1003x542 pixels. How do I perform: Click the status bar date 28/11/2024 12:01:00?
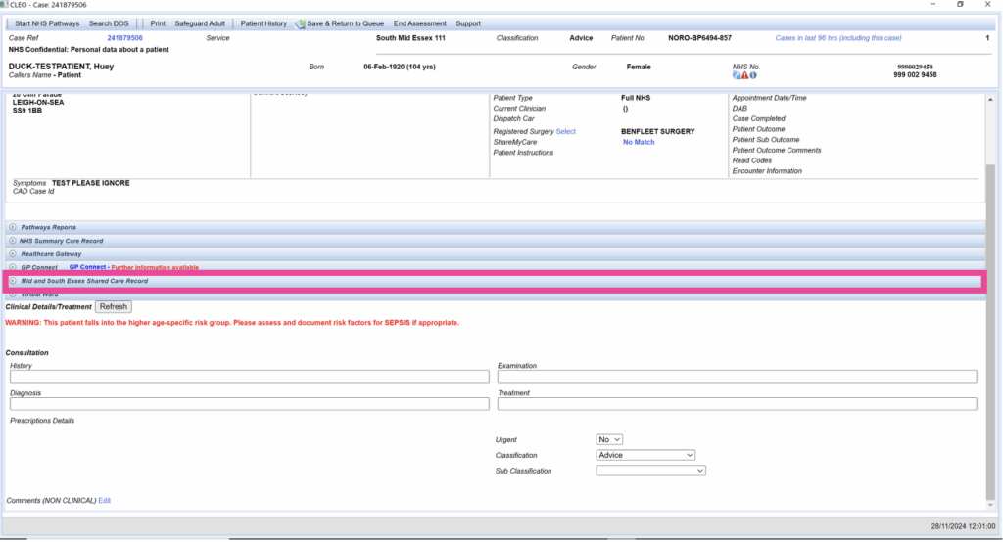tap(963, 526)
